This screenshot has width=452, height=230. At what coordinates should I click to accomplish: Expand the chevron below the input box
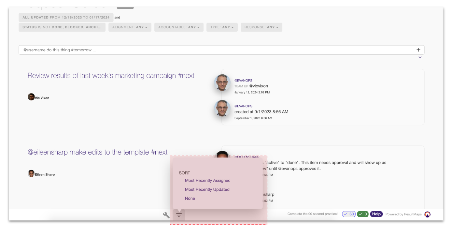click(x=420, y=57)
